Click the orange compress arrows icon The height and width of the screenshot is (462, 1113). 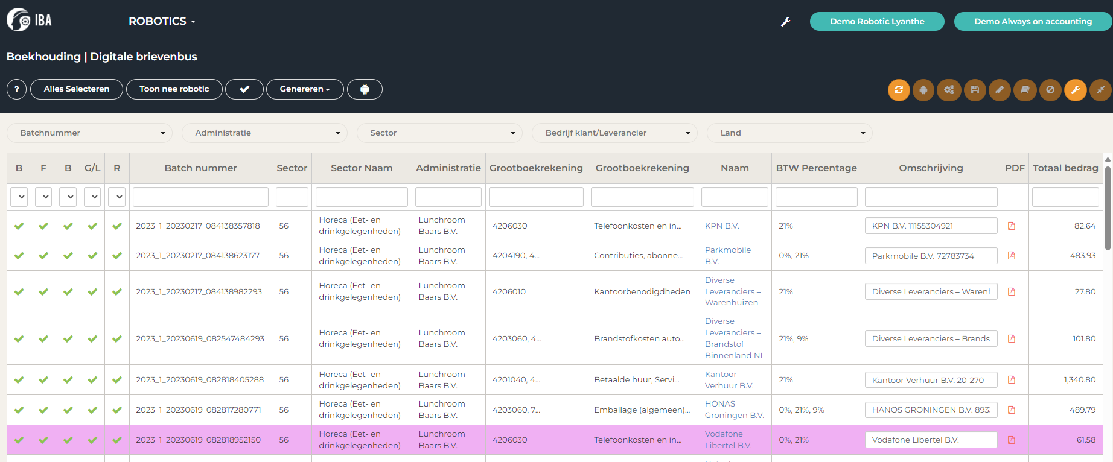1100,90
